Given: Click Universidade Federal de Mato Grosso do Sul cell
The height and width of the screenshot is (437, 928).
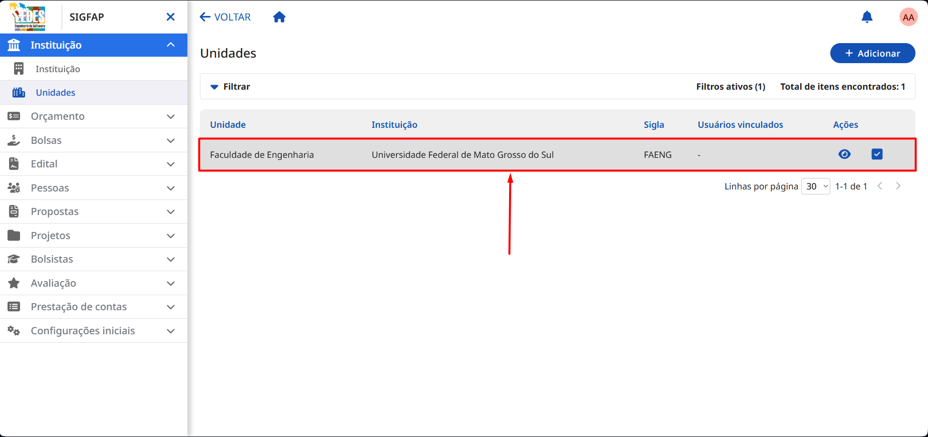Looking at the screenshot, I should coord(462,155).
